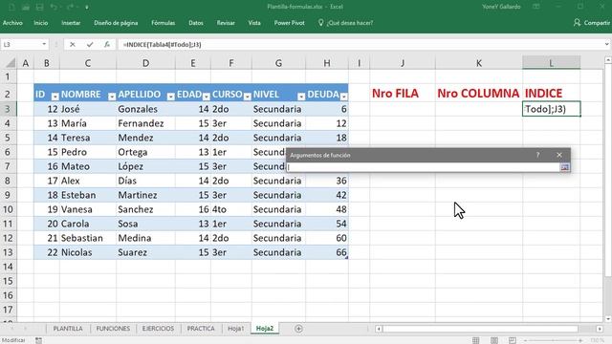
Task: Switch to the EJERCICIOS sheet tab
Action: (158, 329)
